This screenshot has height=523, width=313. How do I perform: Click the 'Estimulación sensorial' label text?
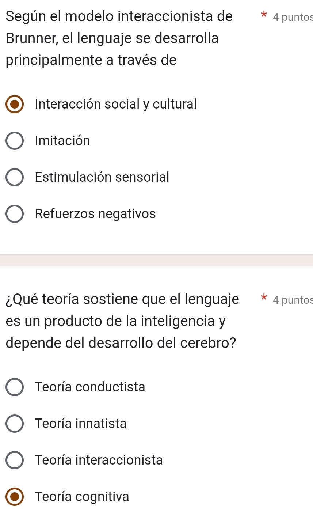(x=102, y=177)
